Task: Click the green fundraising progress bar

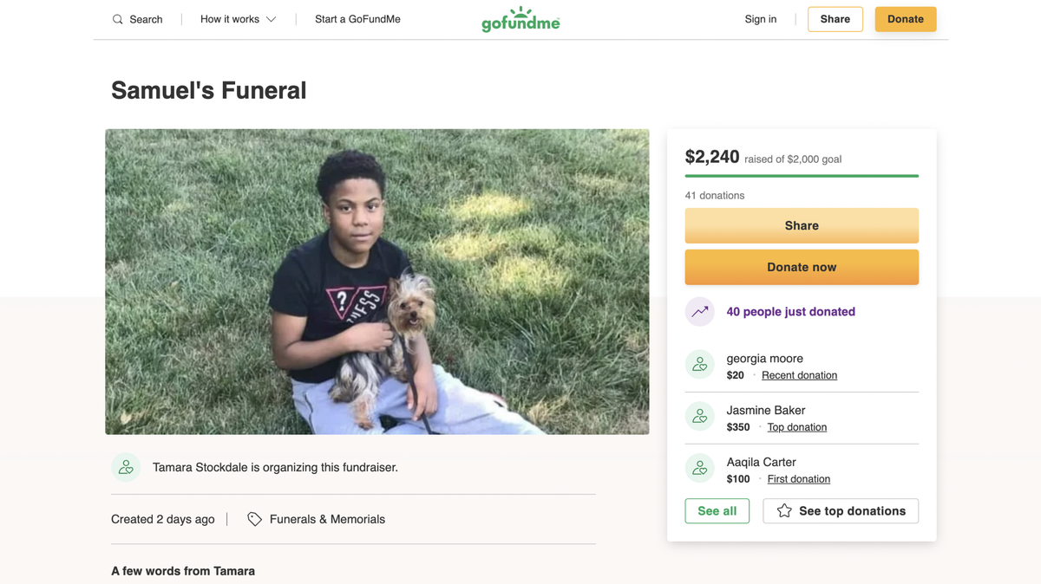Action: (x=802, y=176)
